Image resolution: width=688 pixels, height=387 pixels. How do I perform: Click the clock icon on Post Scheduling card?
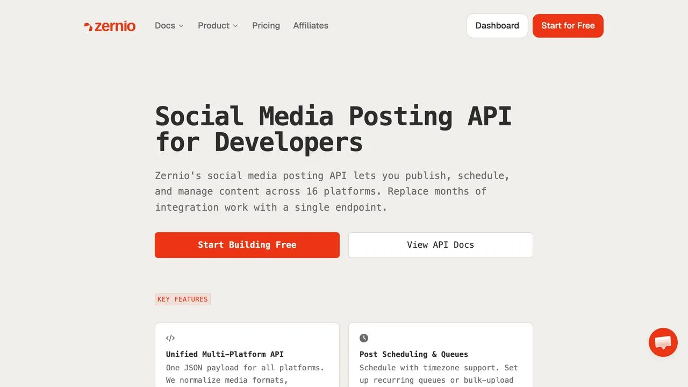tap(364, 338)
